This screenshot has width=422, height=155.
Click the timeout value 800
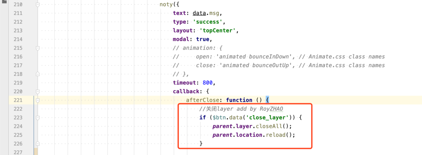[208, 83]
